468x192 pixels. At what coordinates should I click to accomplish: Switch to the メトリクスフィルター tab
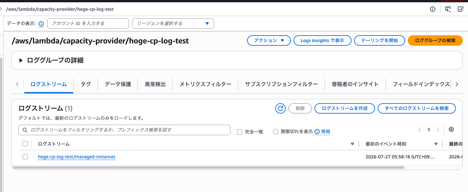click(205, 84)
